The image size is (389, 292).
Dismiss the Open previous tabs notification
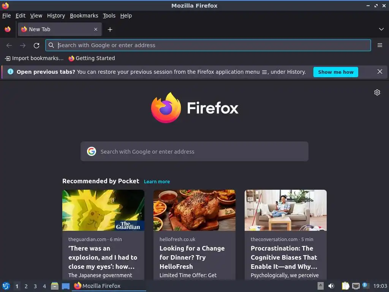coord(380,71)
